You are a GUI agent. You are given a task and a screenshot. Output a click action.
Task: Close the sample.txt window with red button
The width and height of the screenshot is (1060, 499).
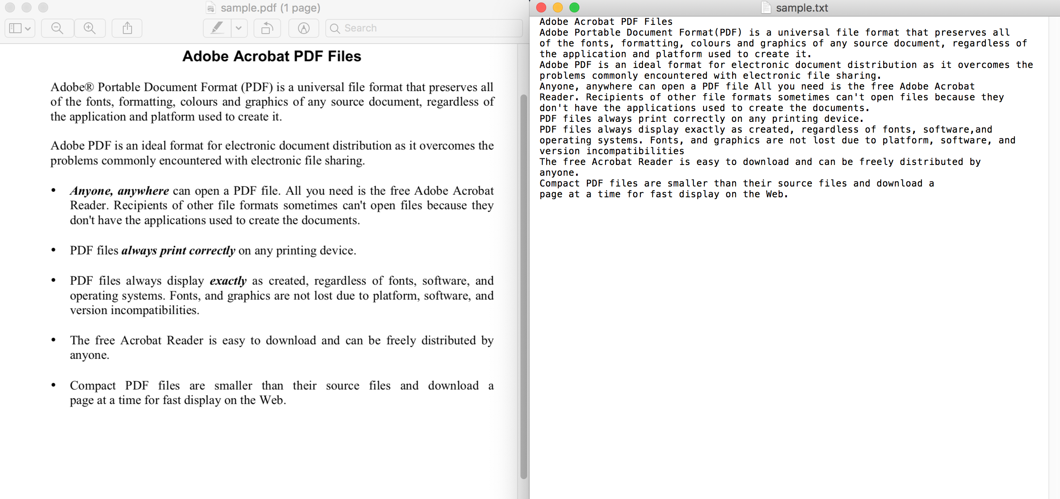pos(541,7)
